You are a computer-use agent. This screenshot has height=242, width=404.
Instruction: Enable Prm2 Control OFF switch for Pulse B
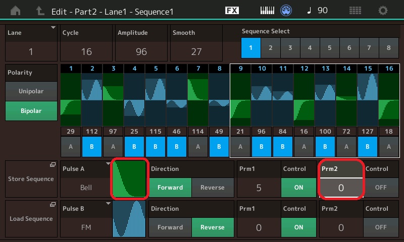(381, 227)
